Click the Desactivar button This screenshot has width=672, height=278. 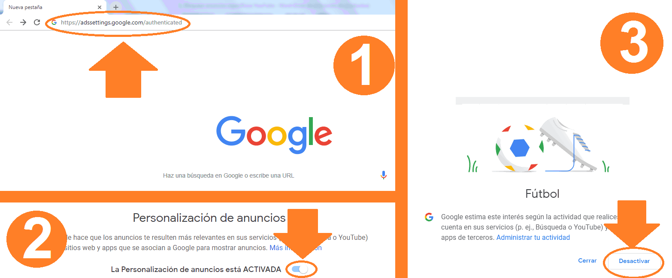coord(634,261)
